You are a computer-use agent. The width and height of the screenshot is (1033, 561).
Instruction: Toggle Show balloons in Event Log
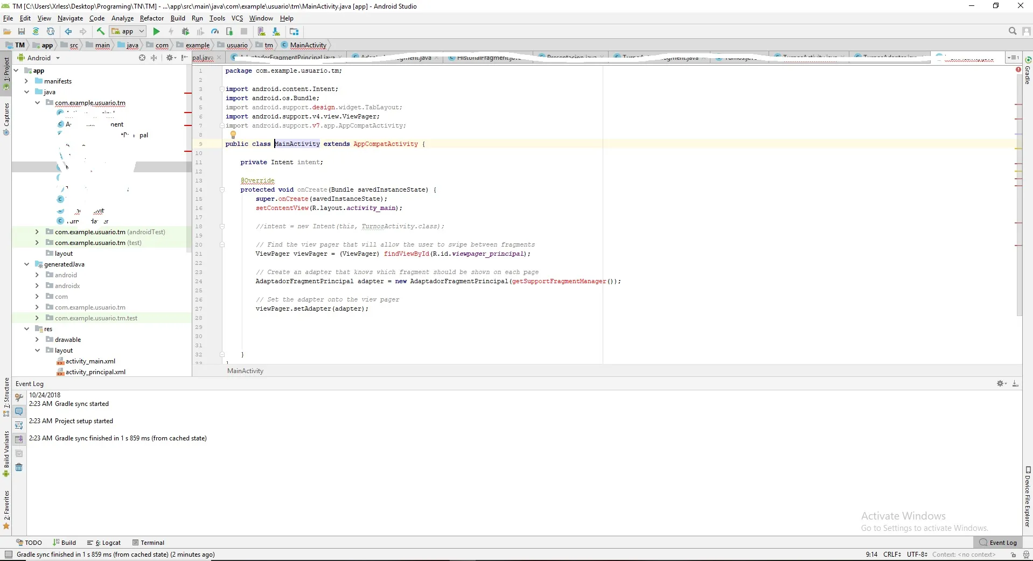click(x=19, y=411)
